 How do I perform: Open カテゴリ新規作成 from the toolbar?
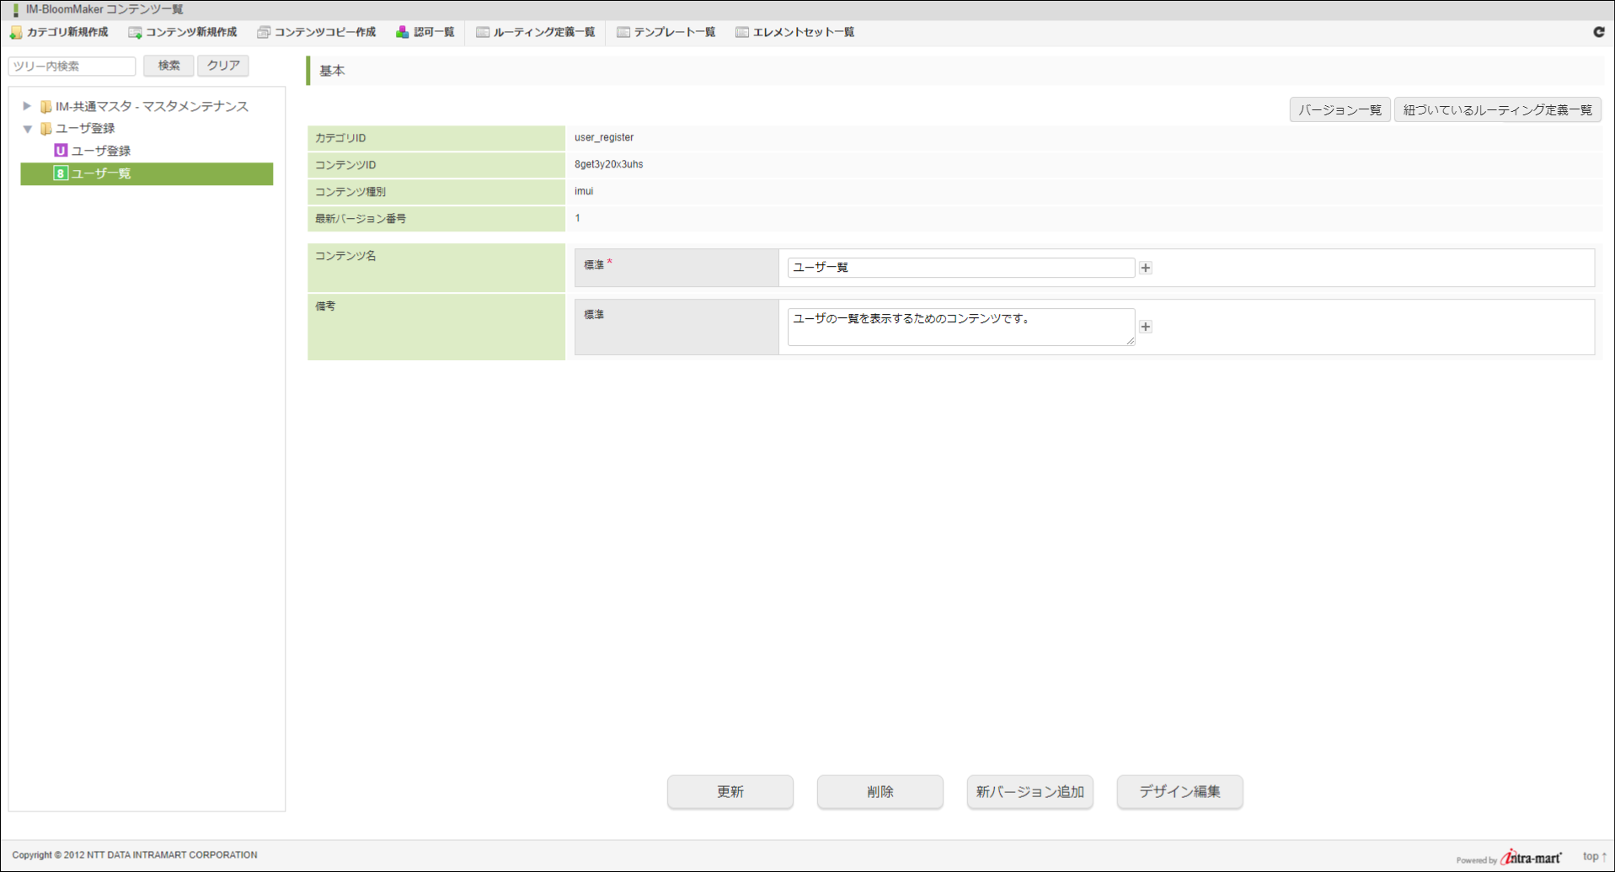point(59,33)
